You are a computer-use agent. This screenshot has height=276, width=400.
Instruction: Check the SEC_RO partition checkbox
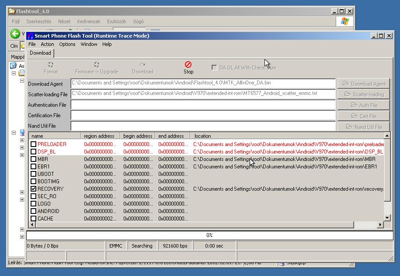pos(33,196)
